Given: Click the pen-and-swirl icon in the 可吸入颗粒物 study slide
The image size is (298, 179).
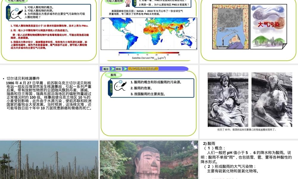Looking at the screenshot, I should point(16,13).
